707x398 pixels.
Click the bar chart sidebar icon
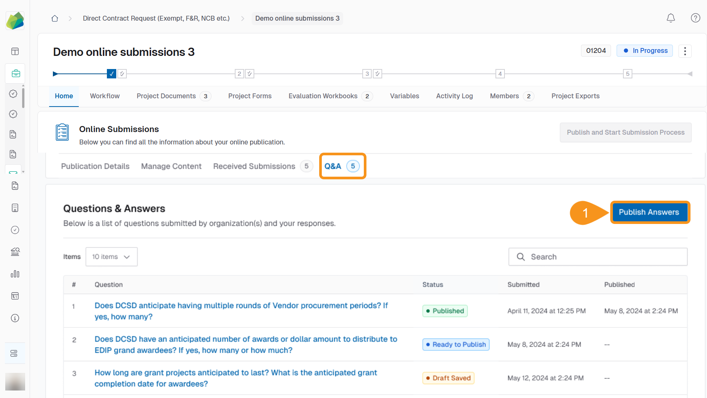15,274
